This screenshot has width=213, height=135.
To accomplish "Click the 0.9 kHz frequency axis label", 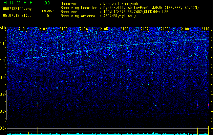I will pyautogui.click(x=3, y=78).
